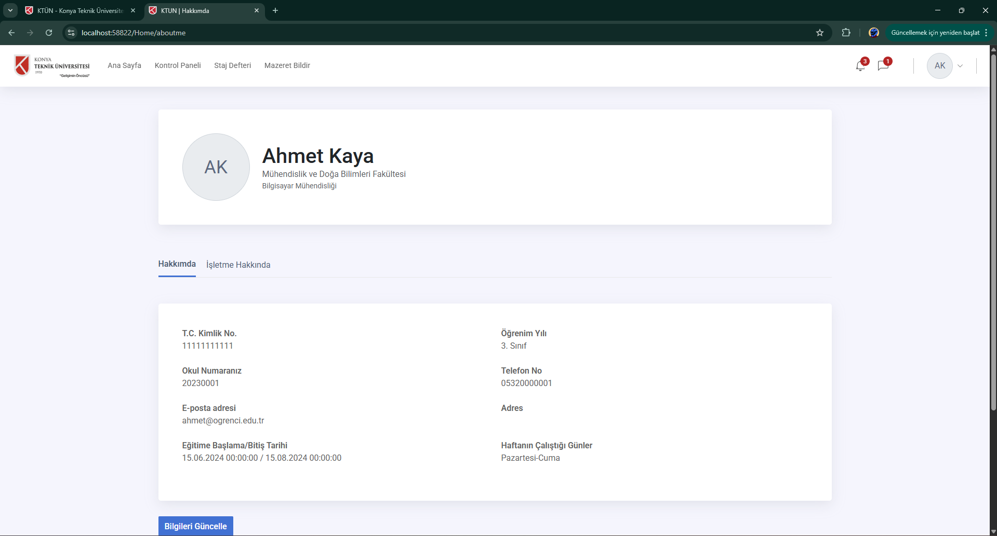View site information icon in address bar
This screenshot has width=997, height=536.
coord(72,33)
